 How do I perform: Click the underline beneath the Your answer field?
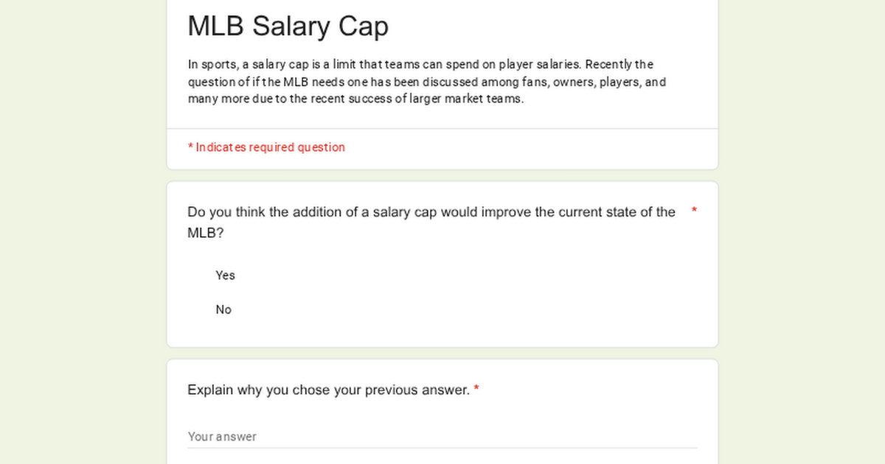pyautogui.click(x=442, y=448)
